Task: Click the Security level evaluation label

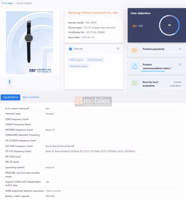Action: [150, 84]
